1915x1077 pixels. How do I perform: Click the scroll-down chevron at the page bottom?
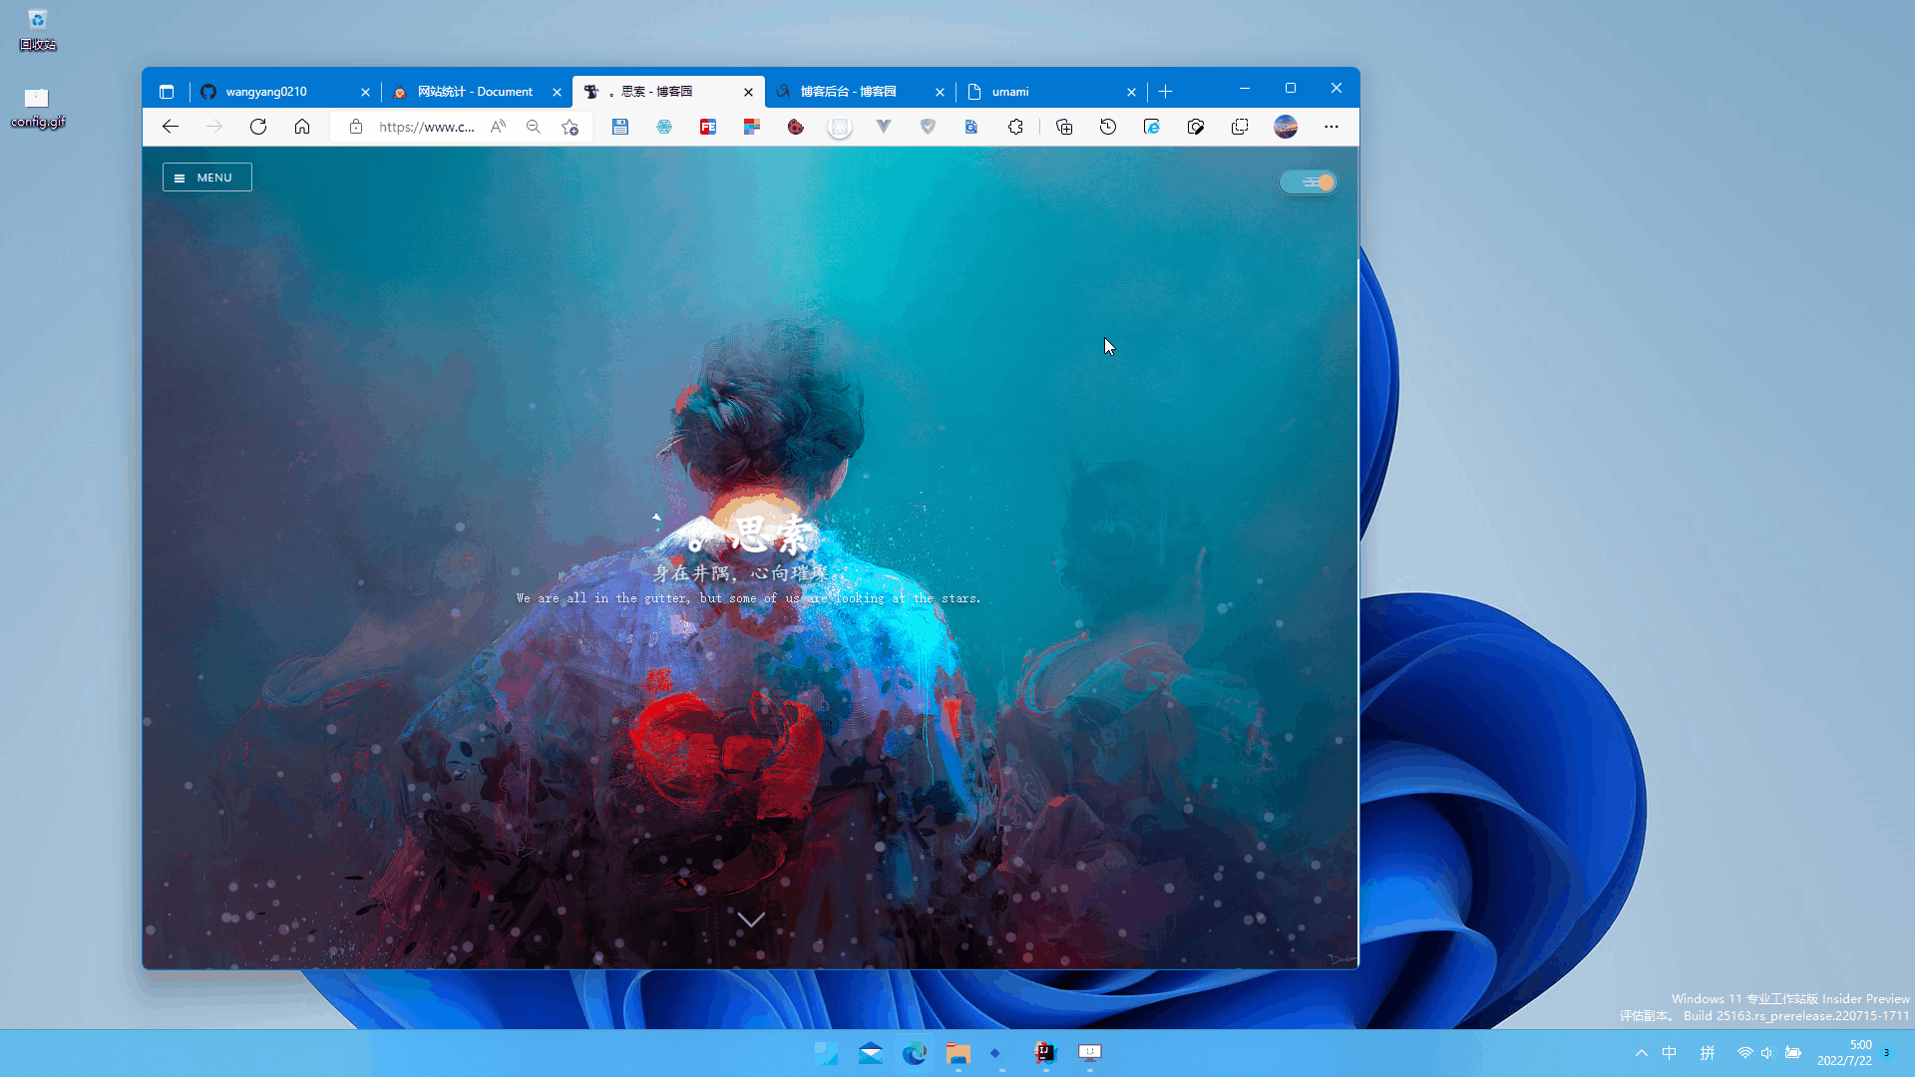[751, 919]
